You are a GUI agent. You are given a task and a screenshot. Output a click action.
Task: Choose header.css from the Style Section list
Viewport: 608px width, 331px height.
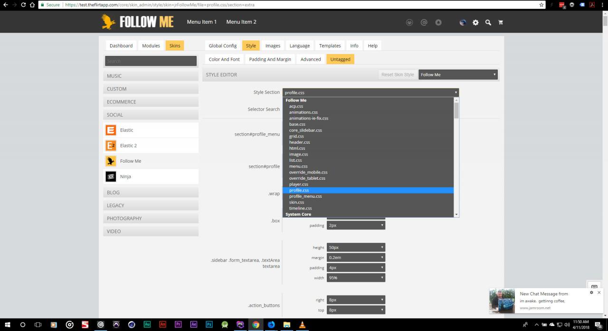(299, 142)
